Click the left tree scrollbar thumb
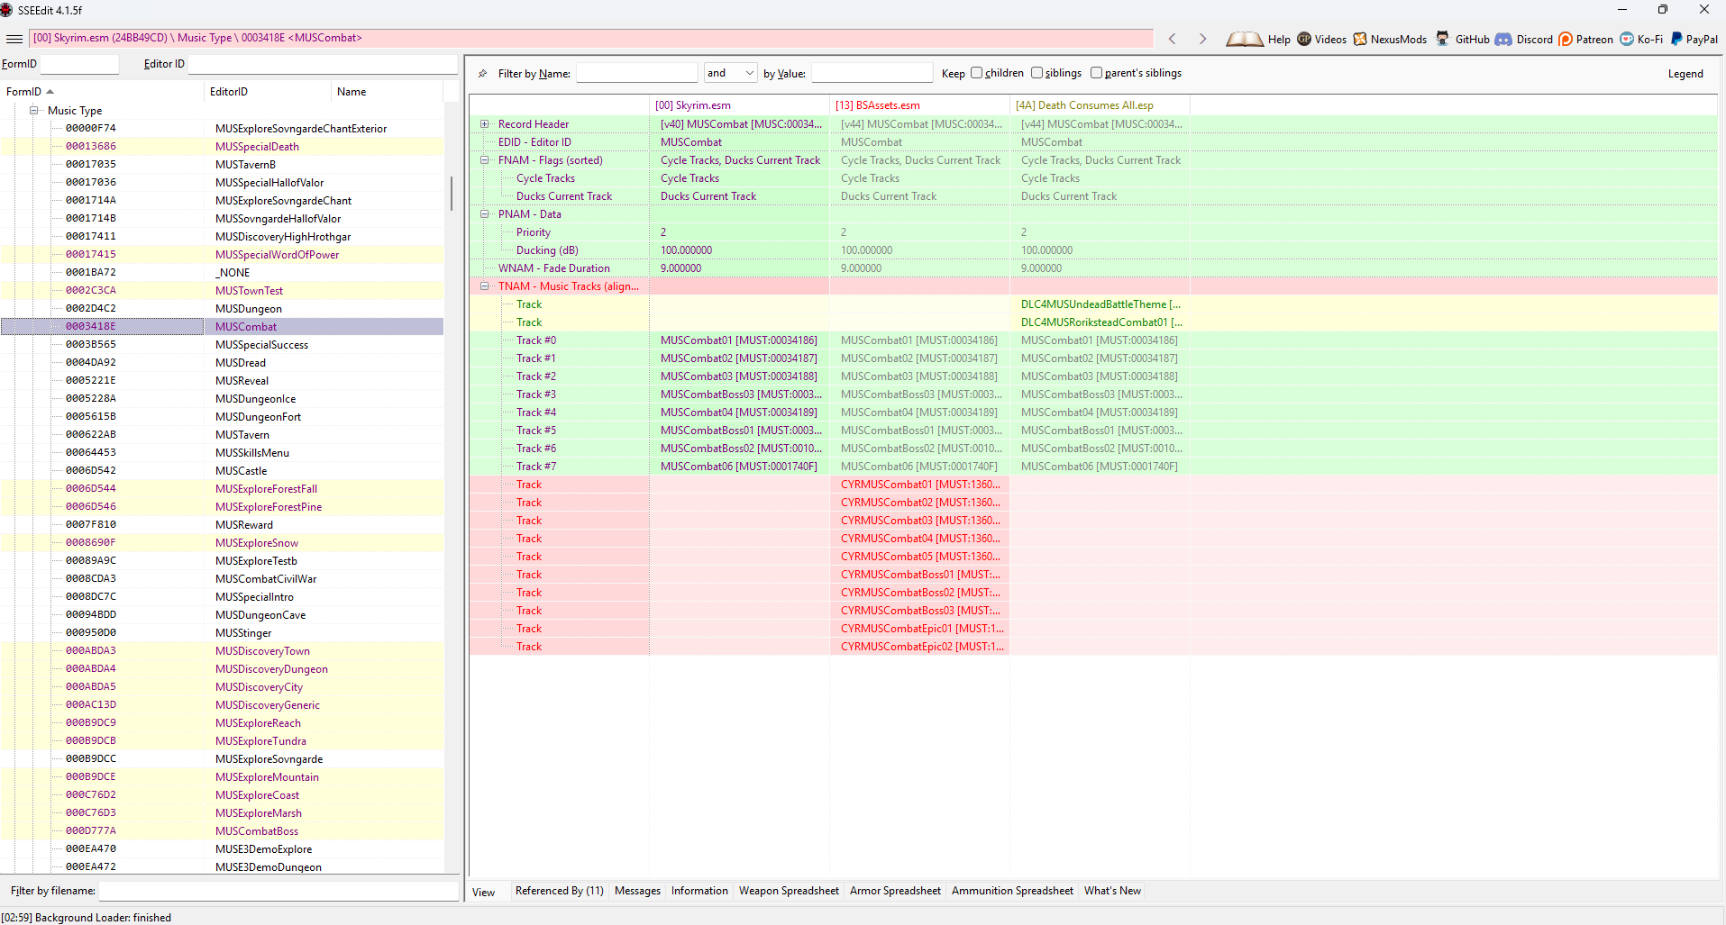1726x925 pixels. pyautogui.click(x=452, y=193)
